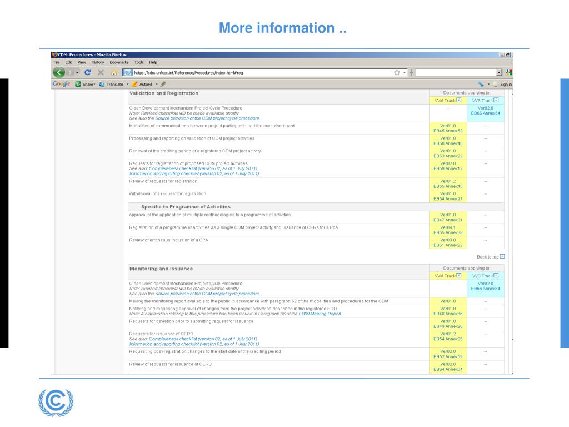Expand VVM Track in Validation and Registration

pos(458,100)
